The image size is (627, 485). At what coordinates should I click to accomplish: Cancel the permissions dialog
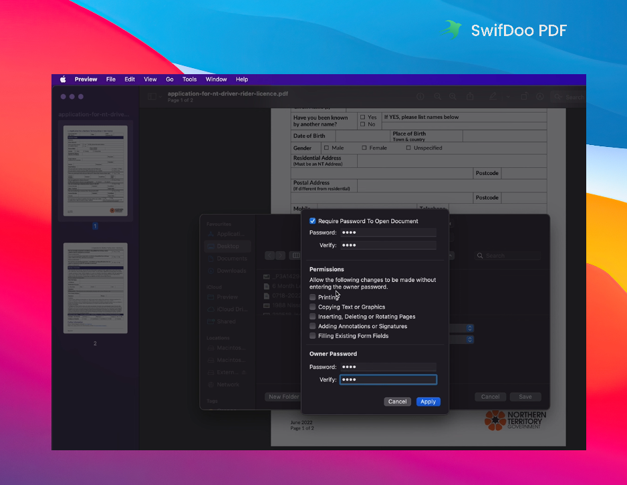[x=398, y=401]
